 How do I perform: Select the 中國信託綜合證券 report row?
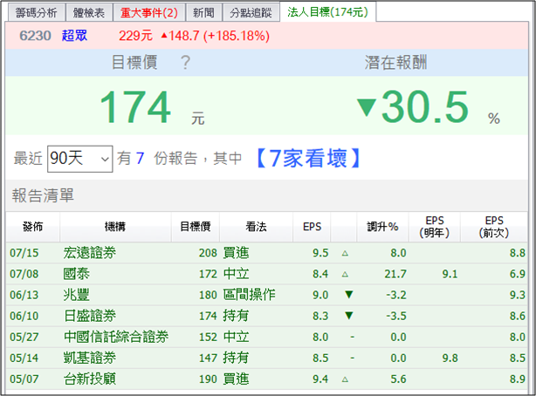(x=266, y=337)
